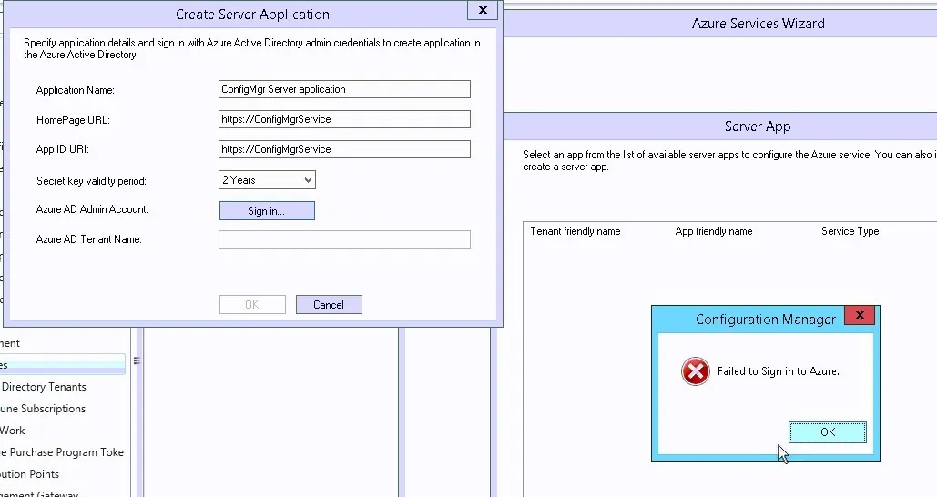Click the Azure AD Admin Account label
Screen dimensions: 937x497
pos(92,209)
